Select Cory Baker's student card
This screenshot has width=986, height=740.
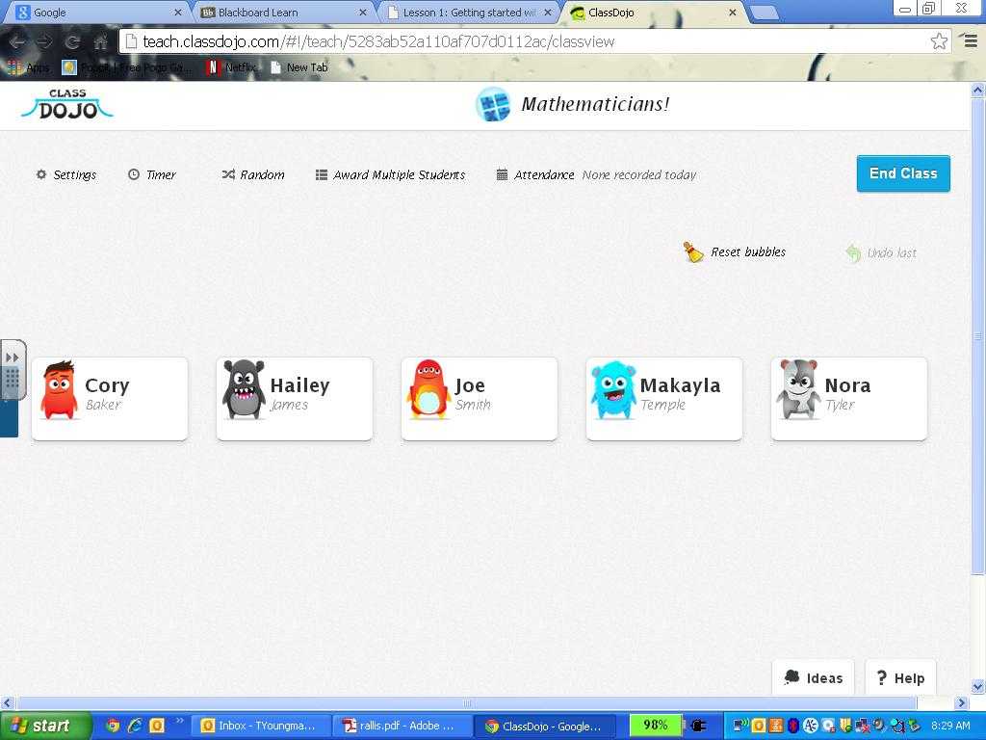pos(110,399)
